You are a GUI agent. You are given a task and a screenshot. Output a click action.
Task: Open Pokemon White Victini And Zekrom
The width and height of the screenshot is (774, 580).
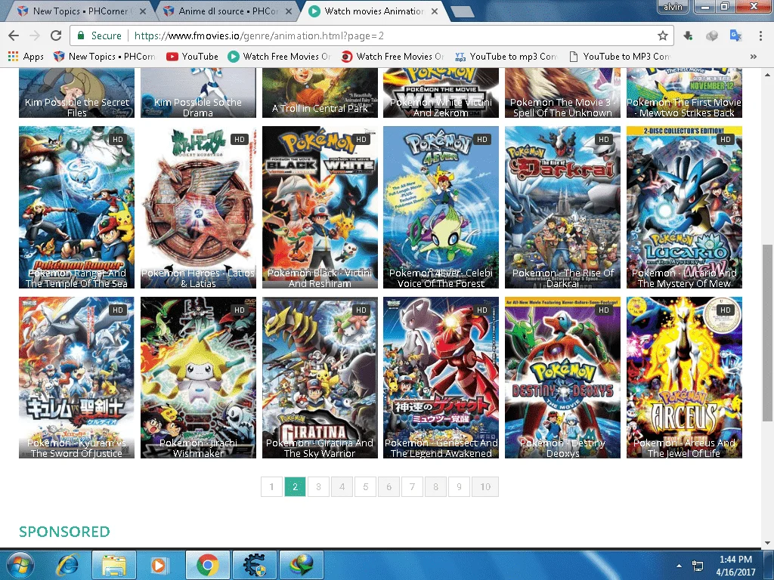(441, 94)
